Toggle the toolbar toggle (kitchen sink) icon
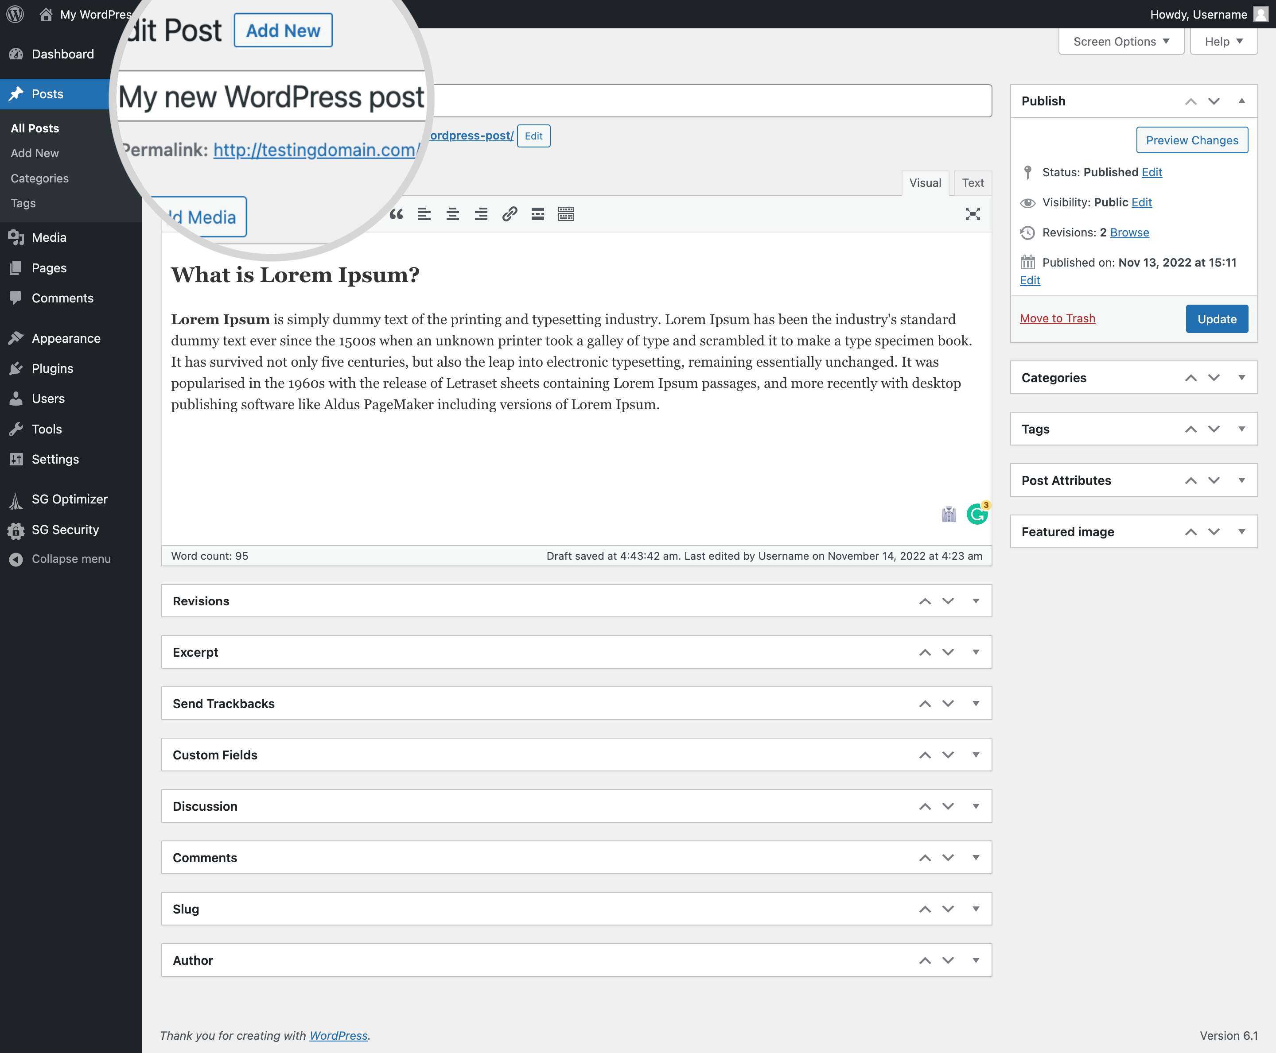This screenshot has height=1053, width=1276. pyautogui.click(x=566, y=214)
